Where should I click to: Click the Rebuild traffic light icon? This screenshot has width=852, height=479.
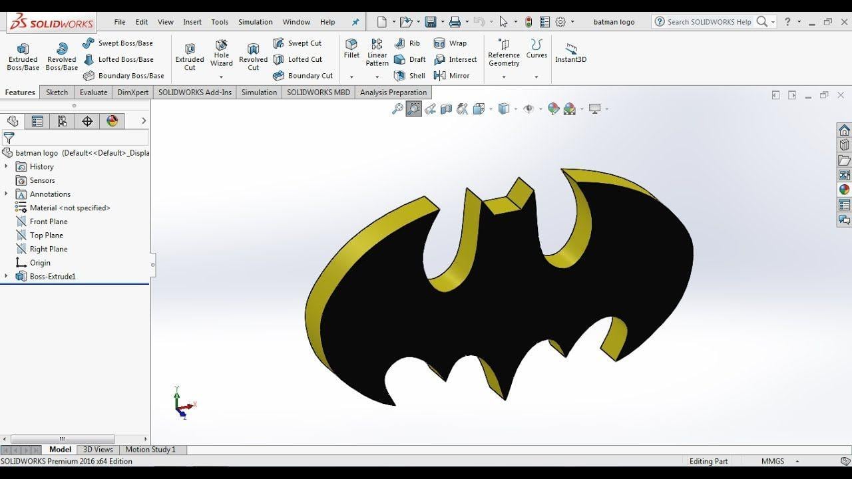tap(529, 22)
